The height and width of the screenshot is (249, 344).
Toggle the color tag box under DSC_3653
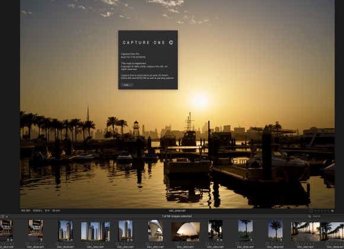[x=177, y=244]
